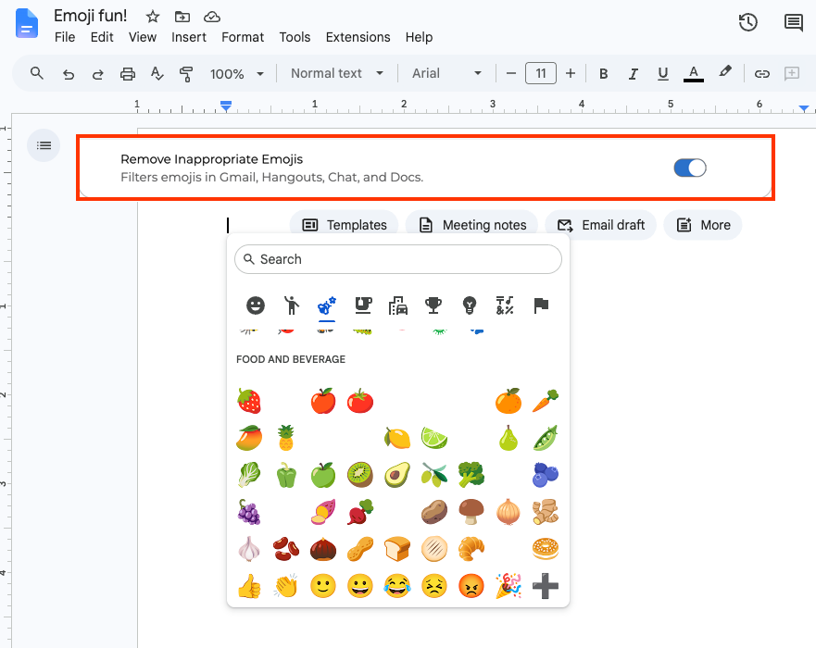Select animals and nature emoji tab
The image size is (816, 648).
[x=327, y=305]
